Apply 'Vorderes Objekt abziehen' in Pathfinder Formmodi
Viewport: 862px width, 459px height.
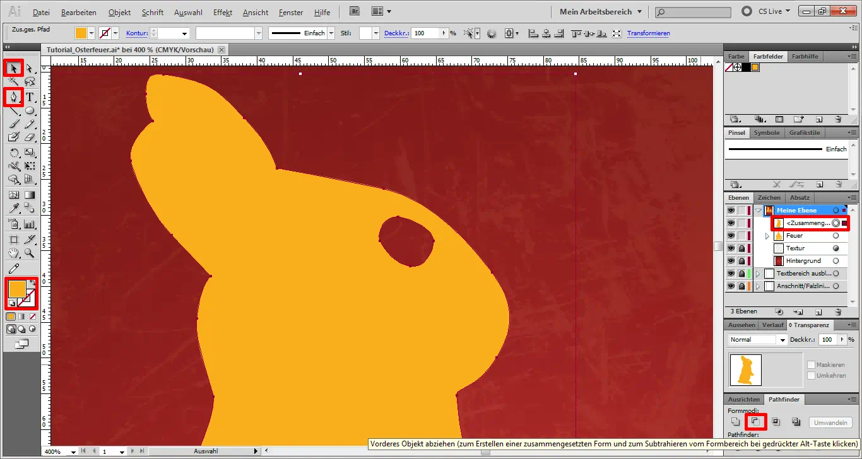pos(756,422)
